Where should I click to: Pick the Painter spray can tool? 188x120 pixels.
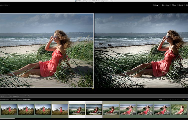coord(8,96)
